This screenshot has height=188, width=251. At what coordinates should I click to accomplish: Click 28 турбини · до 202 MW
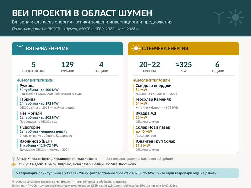click(x=39, y=117)
